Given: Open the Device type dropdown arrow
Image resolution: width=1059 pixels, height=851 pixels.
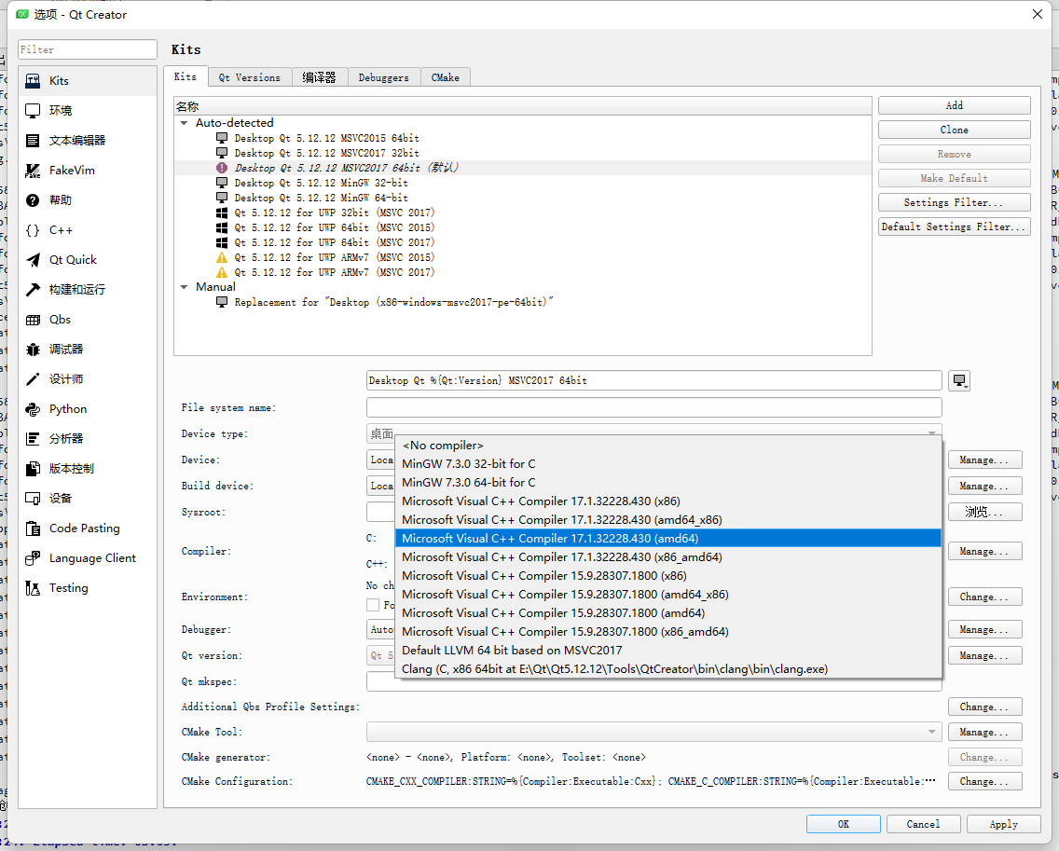Looking at the screenshot, I should tap(931, 432).
